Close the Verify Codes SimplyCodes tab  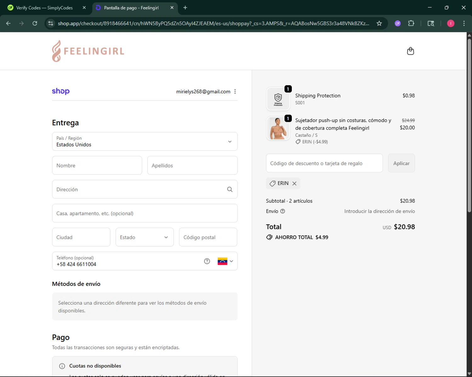84,8
